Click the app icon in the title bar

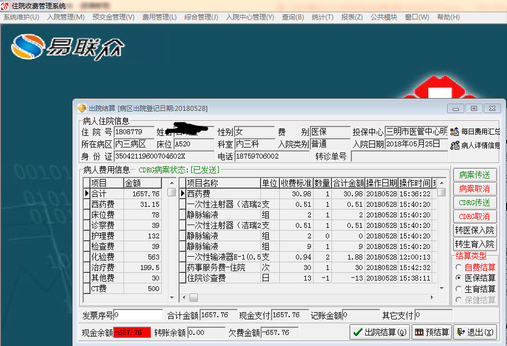click(x=5, y=6)
